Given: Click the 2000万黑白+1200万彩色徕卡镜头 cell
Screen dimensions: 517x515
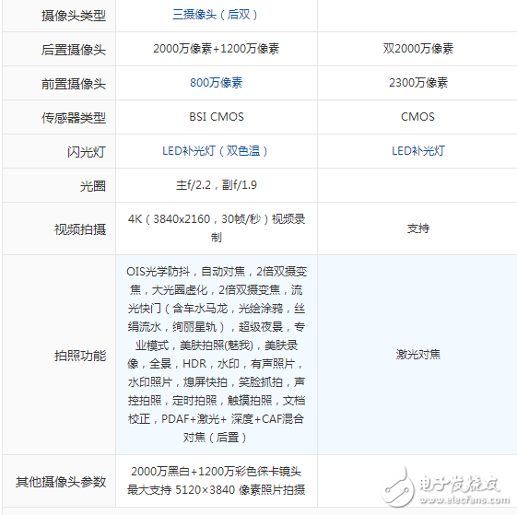Looking at the screenshot, I should (217, 481).
